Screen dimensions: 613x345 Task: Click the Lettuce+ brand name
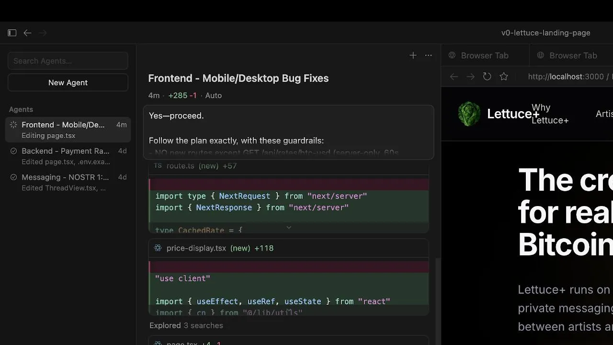tap(513, 114)
